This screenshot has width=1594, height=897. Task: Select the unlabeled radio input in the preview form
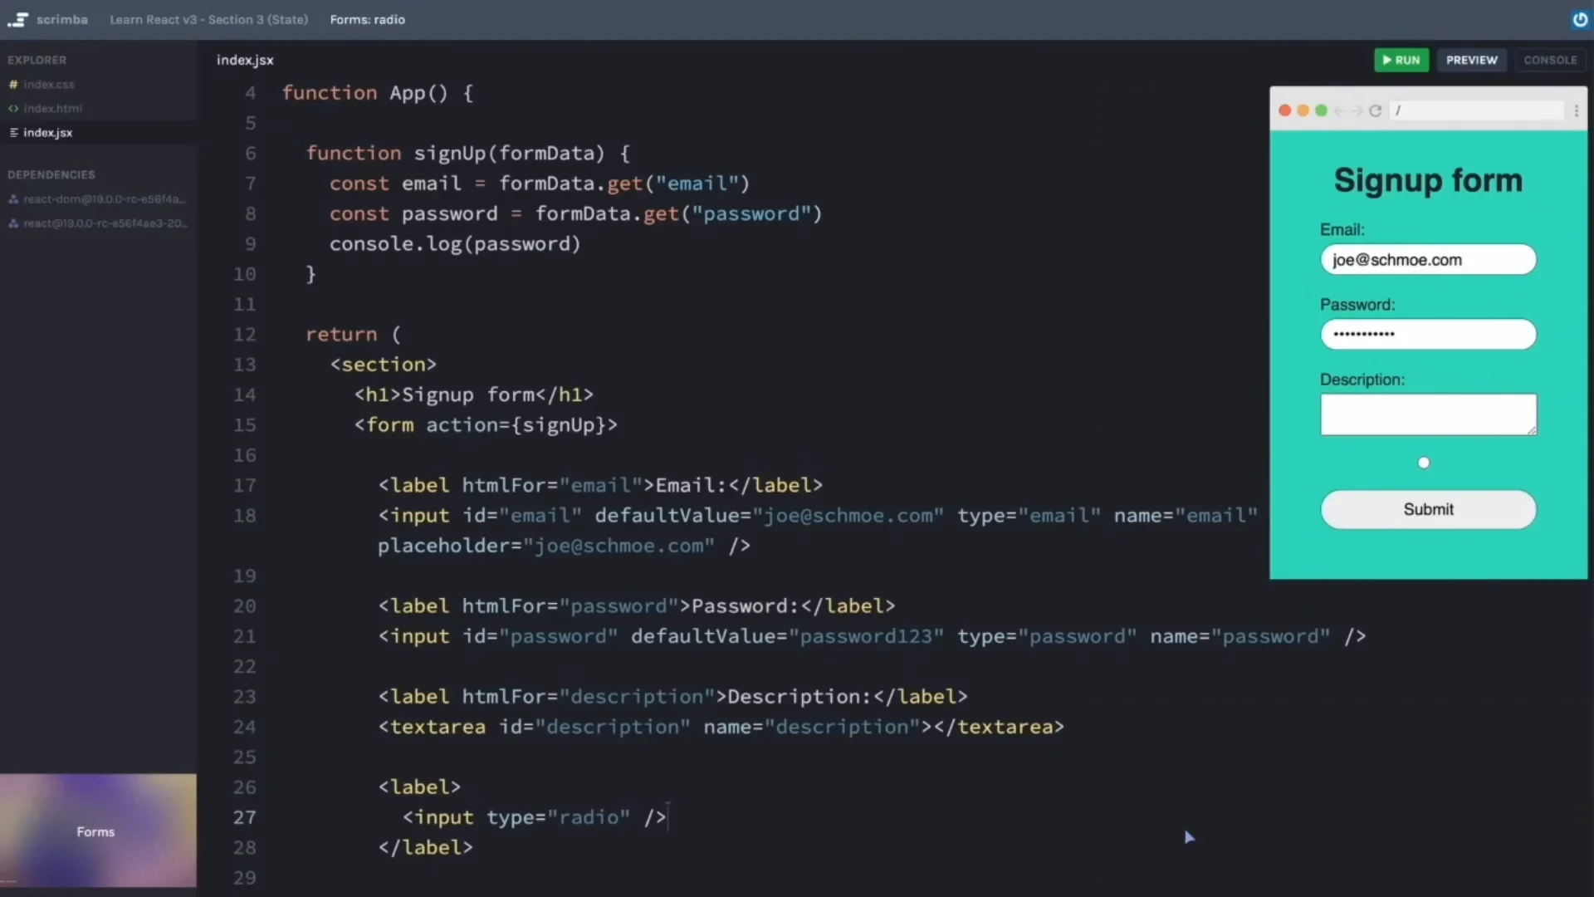tap(1423, 462)
